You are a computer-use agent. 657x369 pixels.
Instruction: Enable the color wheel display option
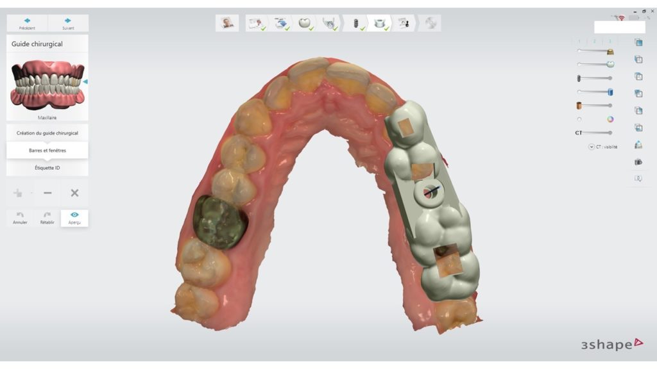610,118
